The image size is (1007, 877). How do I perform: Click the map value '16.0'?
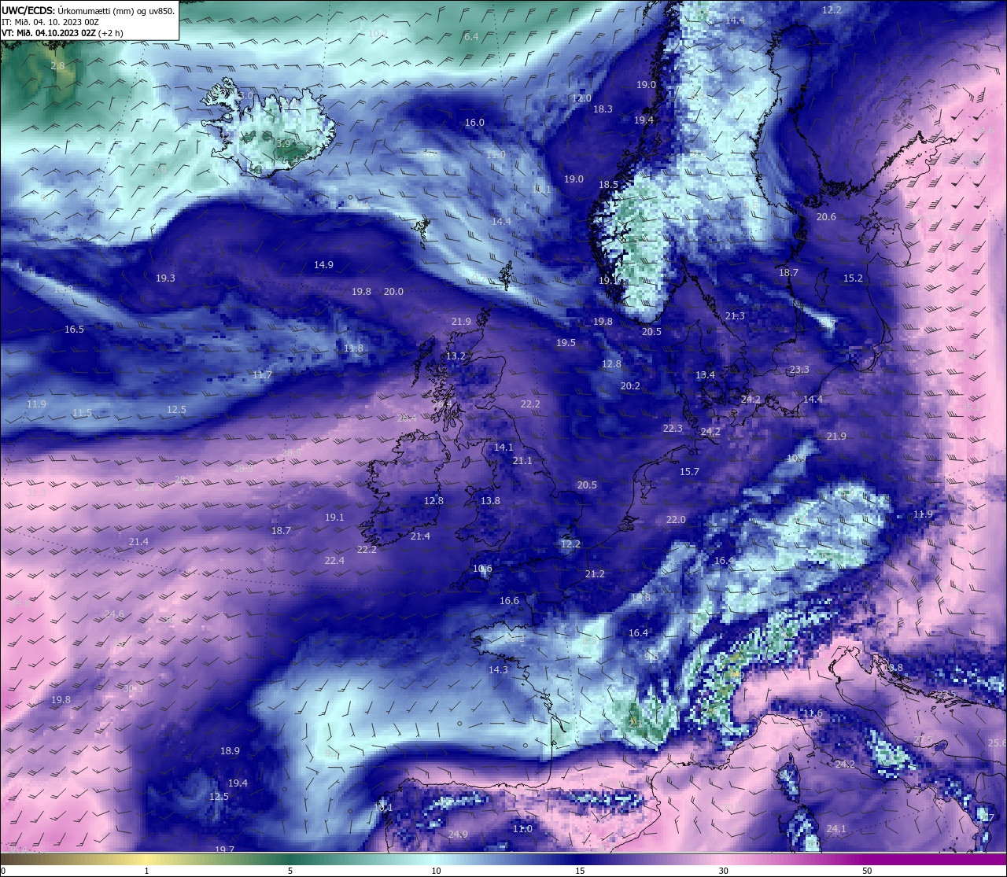click(474, 123)
